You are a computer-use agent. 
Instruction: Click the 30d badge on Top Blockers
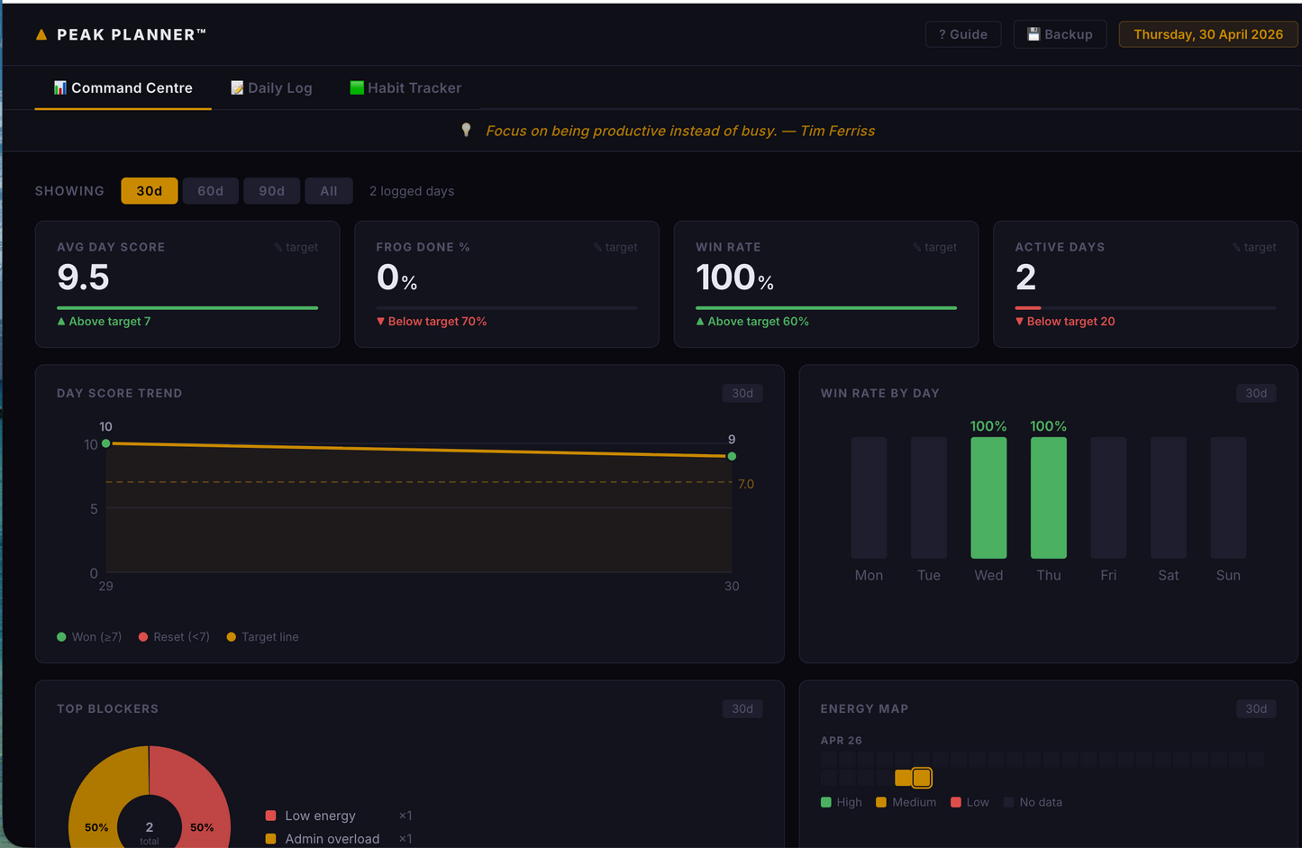tap(742, 708)
